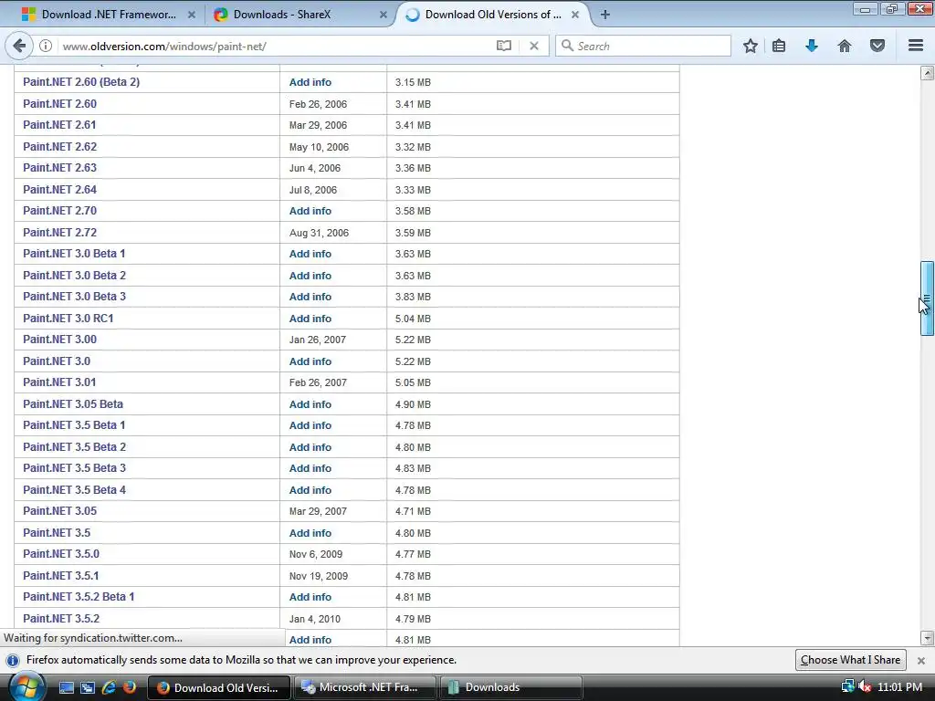Select the Download Old Versions tab
Viewport: 935px width, 701px height.
click(x=492, y=15)
